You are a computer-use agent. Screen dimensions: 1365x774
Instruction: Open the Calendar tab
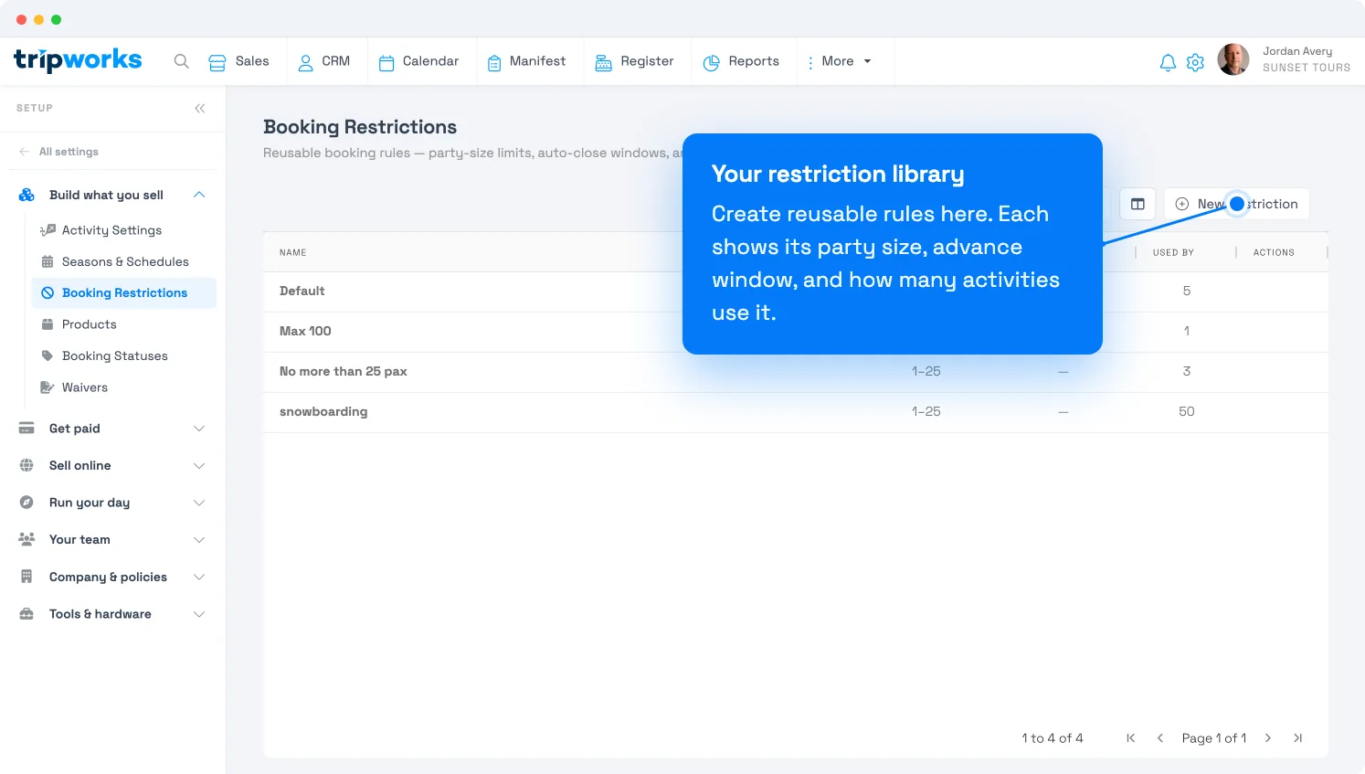click(x=418, y=61)
